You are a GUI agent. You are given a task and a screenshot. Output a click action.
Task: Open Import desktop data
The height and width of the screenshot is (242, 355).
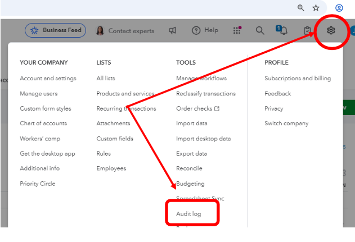click(x=204, y=139)
